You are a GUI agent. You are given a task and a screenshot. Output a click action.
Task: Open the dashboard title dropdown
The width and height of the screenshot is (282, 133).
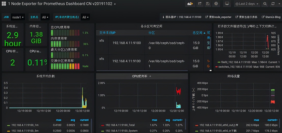(x=115, y=4)
